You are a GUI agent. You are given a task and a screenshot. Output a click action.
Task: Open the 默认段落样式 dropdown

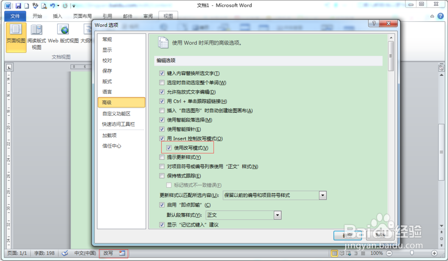pos(278,215)
